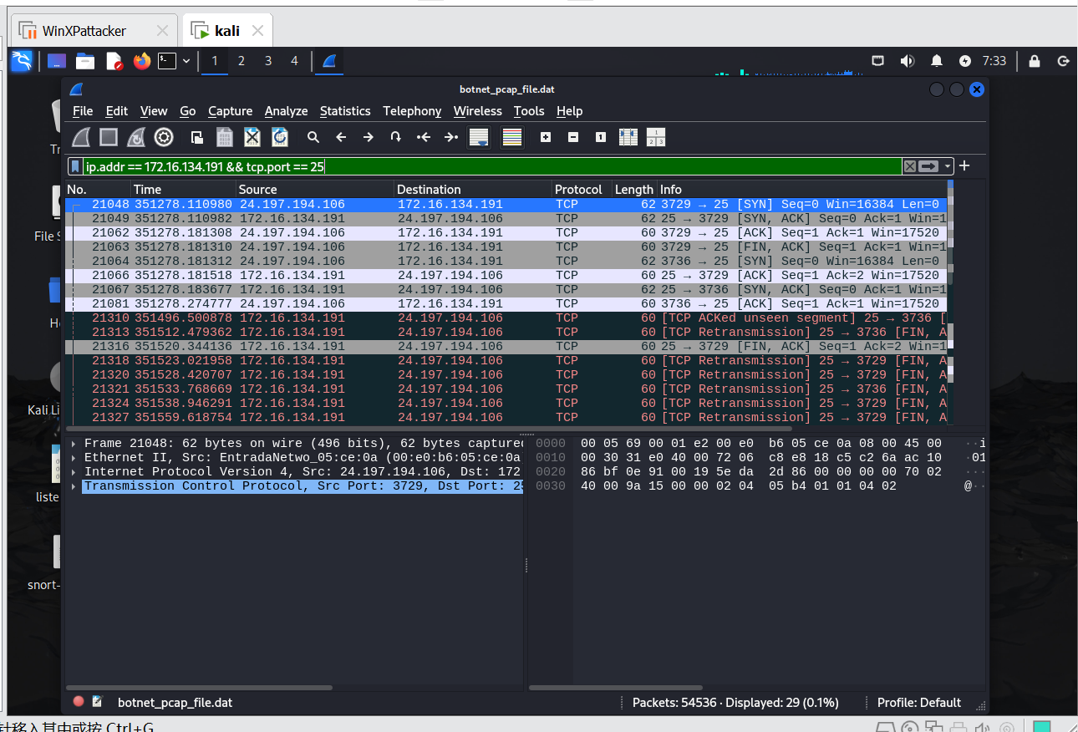Open a capture file from the toolbar
Viewport: 1078px width, 732px height.
[197, 137]
